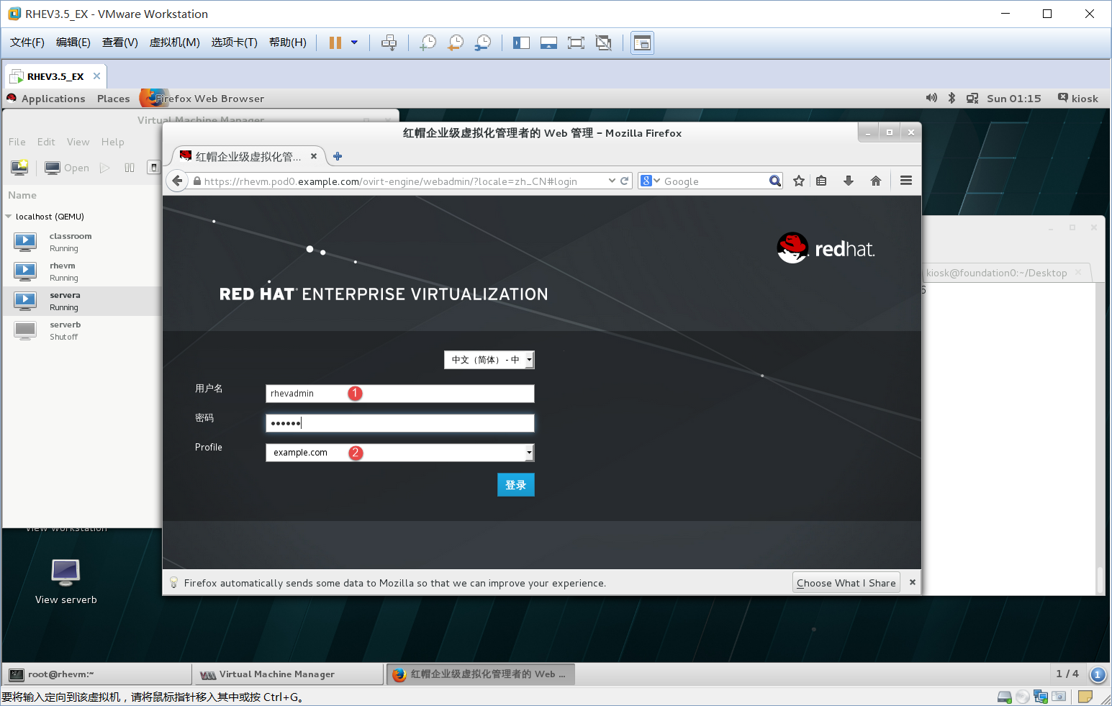Click the network icon in GNOME top bar

click(x=972, y=99)
